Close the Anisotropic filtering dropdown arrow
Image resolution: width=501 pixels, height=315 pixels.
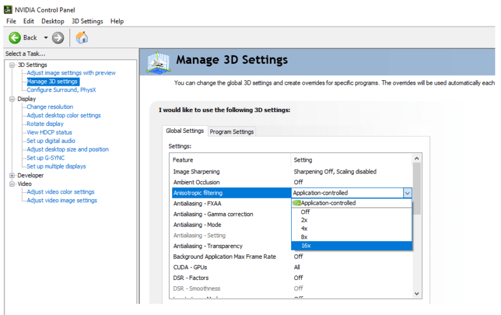click(x=408, y=193)
